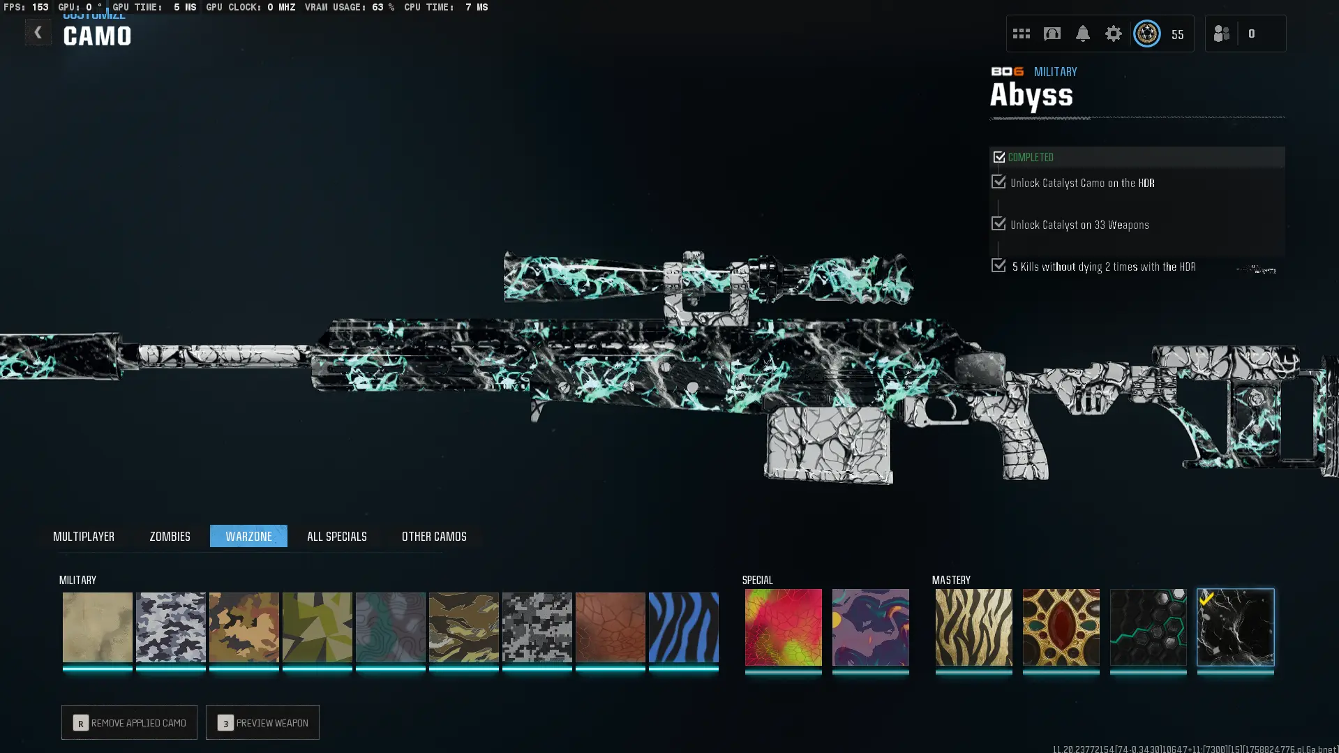Screen dimensions: 1339x753
Task: Click the party count value 0
Action: pyautogui.click(x=1252, y=33)
